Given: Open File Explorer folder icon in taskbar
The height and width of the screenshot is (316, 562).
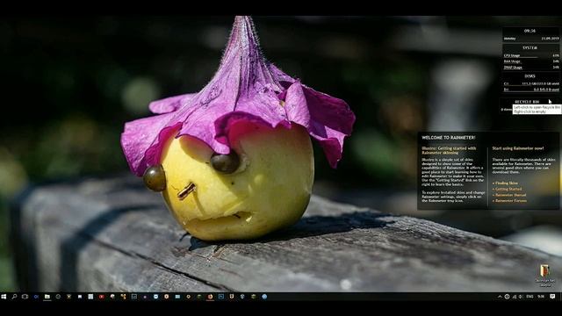Looking at the screenshot, I should [x=47, y=297].
